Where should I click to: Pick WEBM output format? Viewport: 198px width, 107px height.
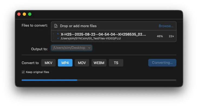click(x=99, y=63)
